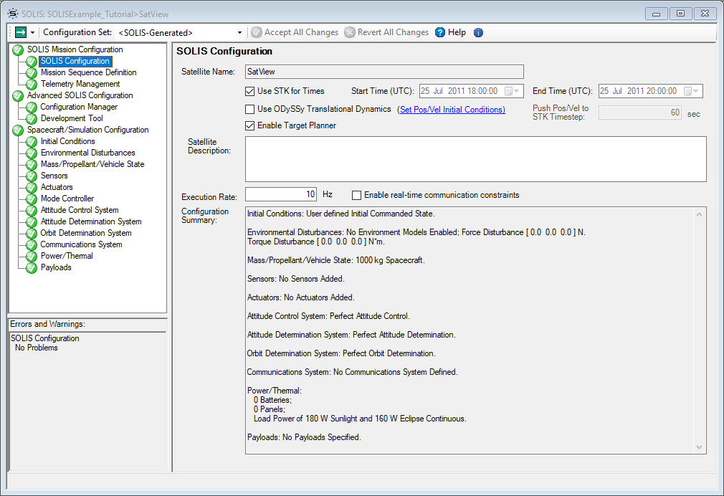
Task: Open the dropdown beside the run arrow
Action: point(32,32)
